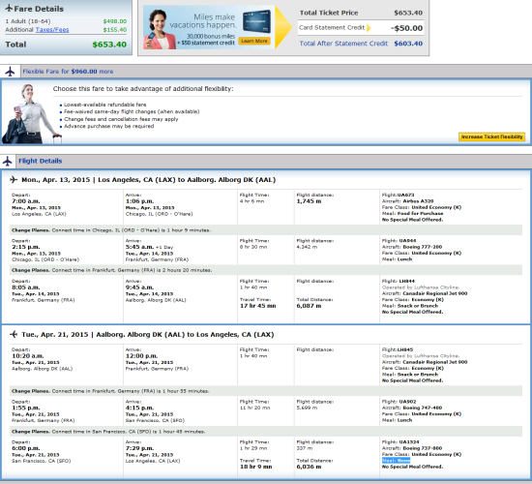Click the 12:00 p.m. arrival in Frankfurt
The height and width of the screenshot is (484, 532).
coord(141,356)
